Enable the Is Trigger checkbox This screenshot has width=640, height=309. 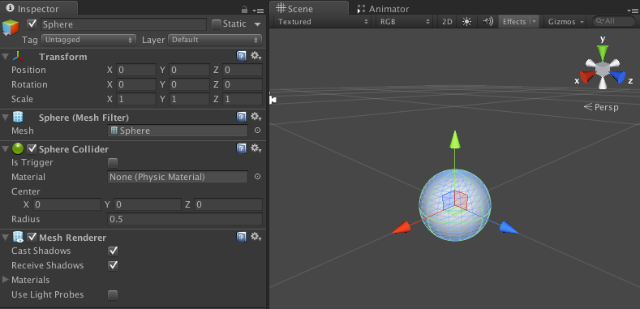pyautogui.click(x=113, y=163)
